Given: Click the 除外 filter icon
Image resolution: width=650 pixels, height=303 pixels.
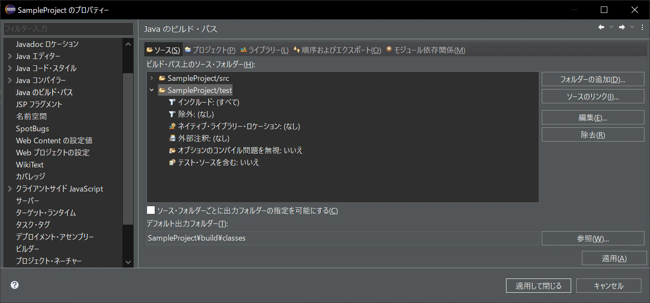Looking at the screenshot, I should point(172,114).
